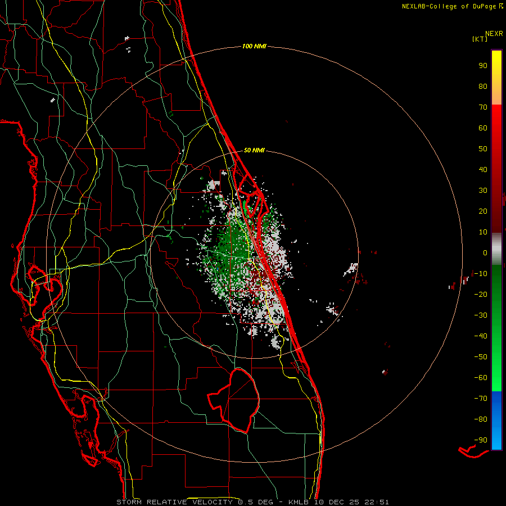Image resolution: width=506 pixels, height=506 pixels.
Task: Click the positive 90 knot scale label
Action: tap(483, 66)
